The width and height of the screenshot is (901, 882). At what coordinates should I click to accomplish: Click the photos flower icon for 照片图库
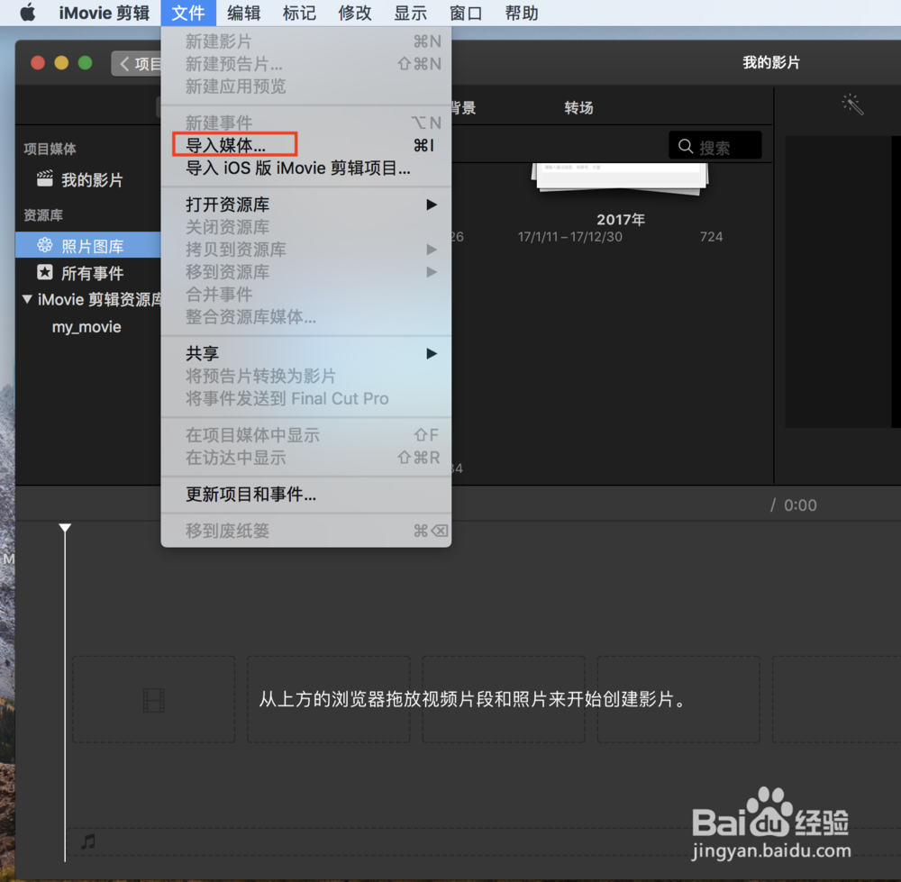click(x=45, y=245)
